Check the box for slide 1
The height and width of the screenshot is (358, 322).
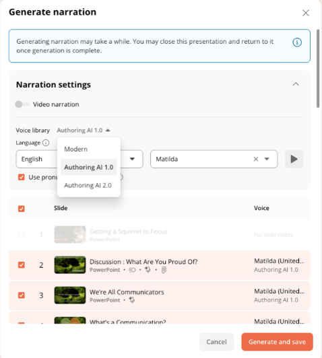click(x=22, y=234)
